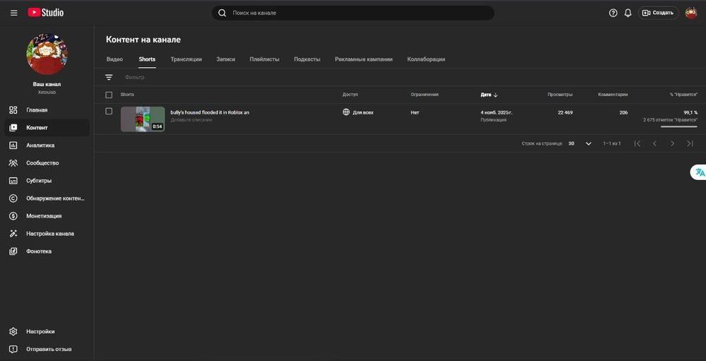Go to the last page arrow
706x361 pixels.
click(x=690, y=143)
